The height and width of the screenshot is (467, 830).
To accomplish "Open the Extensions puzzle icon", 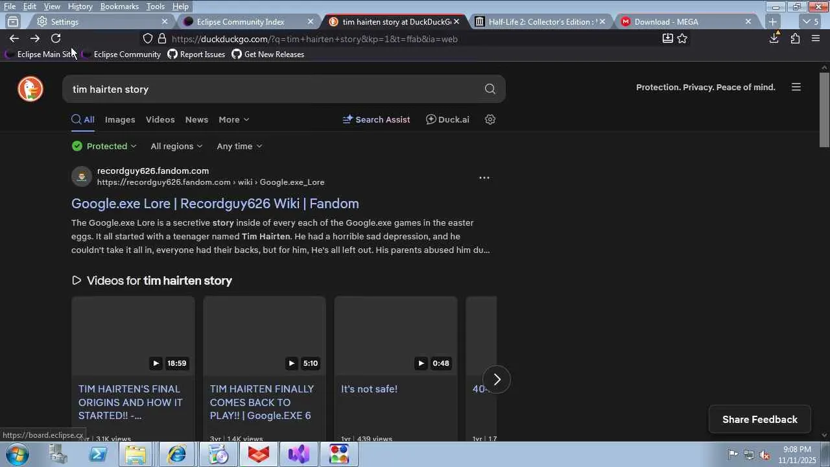I will click(x=795, y=39).
